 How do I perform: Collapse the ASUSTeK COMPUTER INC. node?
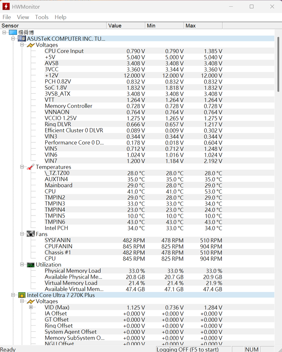coord(13,39)
